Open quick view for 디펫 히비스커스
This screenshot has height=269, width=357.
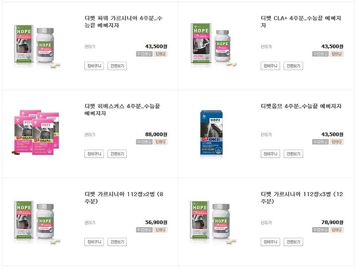(117, 154)
